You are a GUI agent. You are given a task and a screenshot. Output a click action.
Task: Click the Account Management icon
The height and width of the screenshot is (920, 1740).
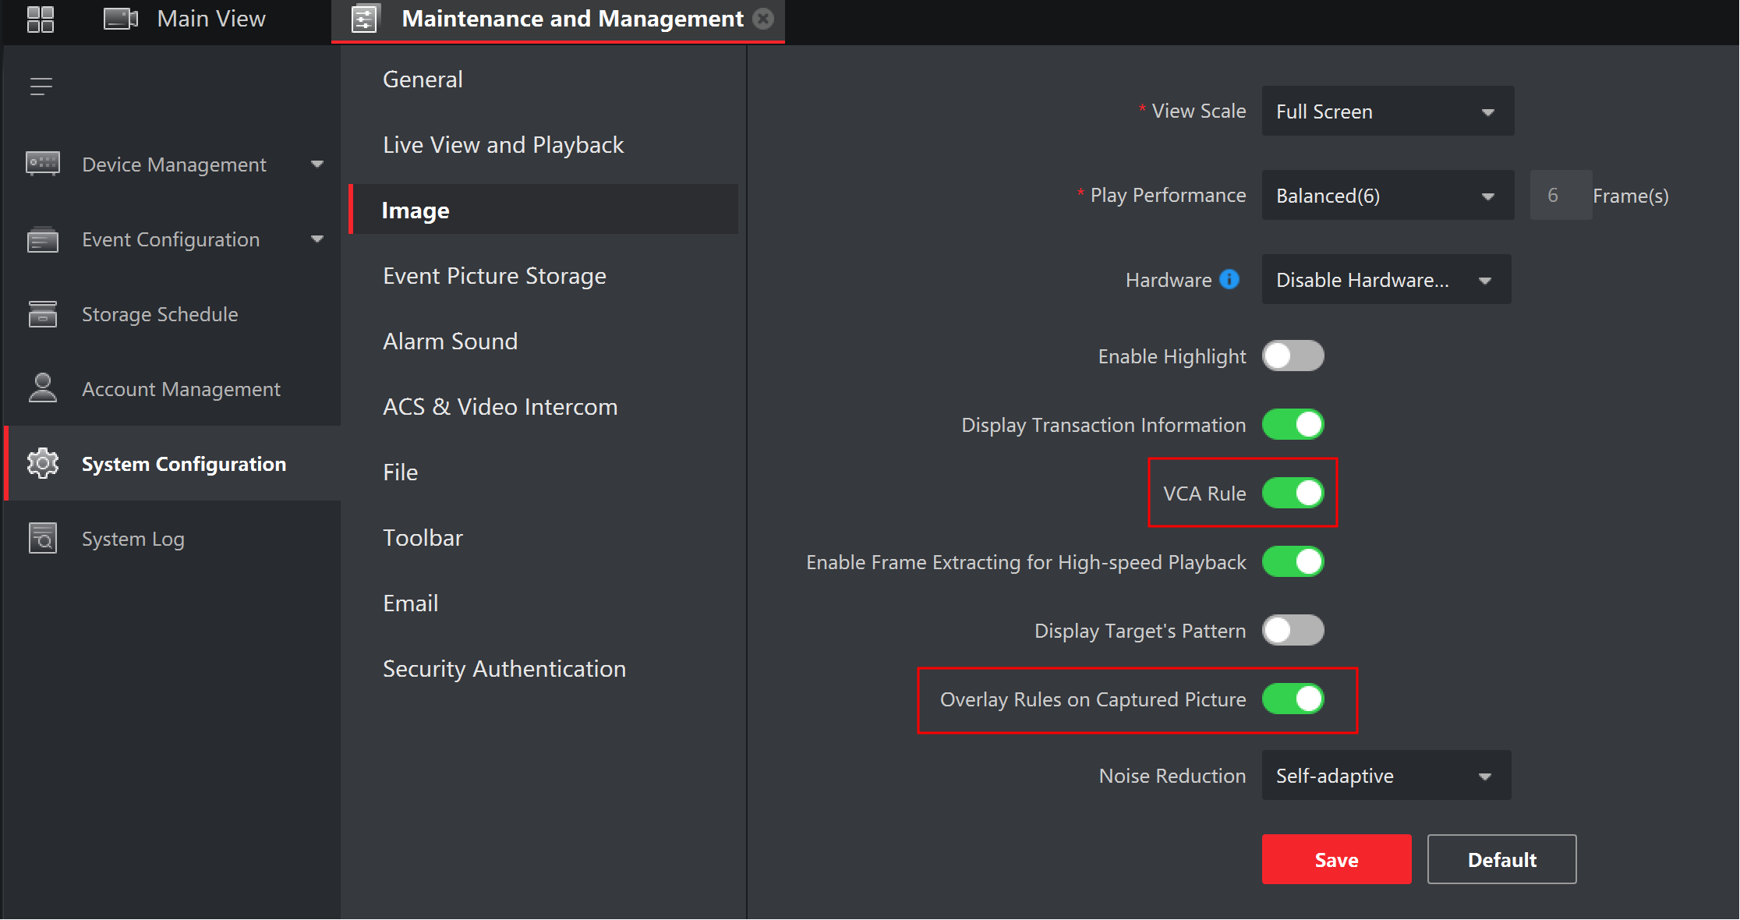[41, 388]
